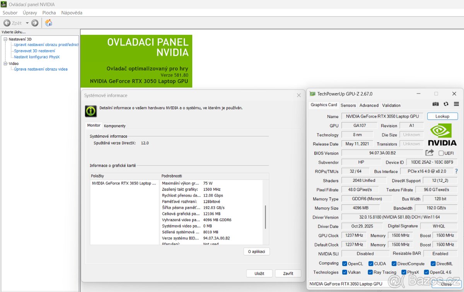Collapse the Nastavení 3D tree node
464x292 pixels.
coord(5,39)
